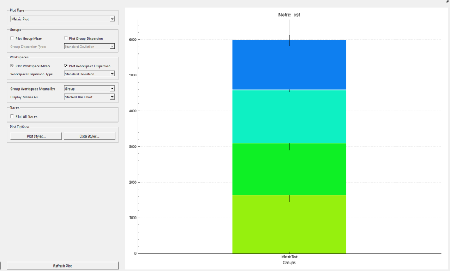Click the Group Workspace Means By label

point(33,89)
